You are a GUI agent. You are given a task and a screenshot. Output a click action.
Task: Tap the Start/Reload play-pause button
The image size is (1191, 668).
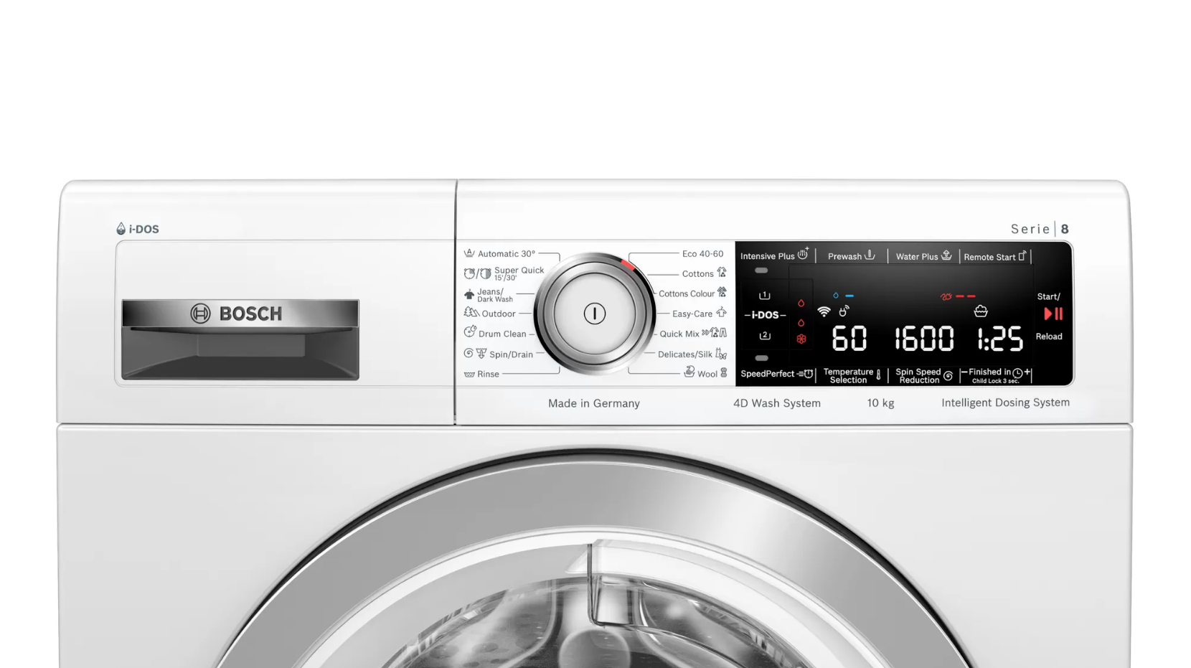[1053, 314]
